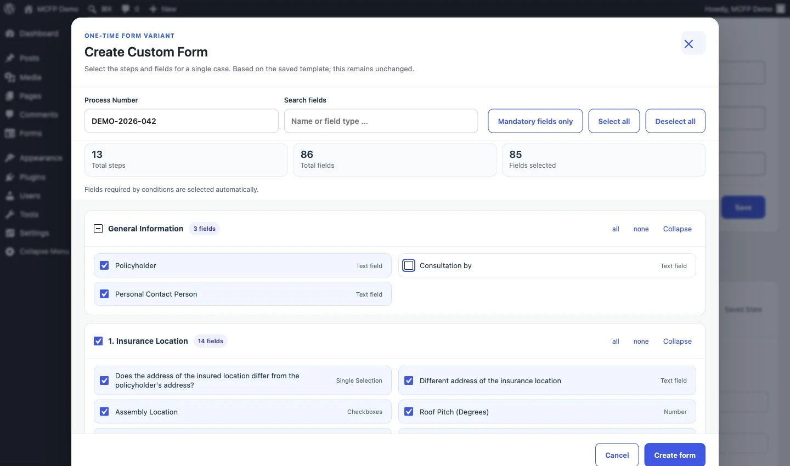The height and width of the screenshot is (466, 790).
Task: Click the Appearance brush icon
Action: click(10, 158)
